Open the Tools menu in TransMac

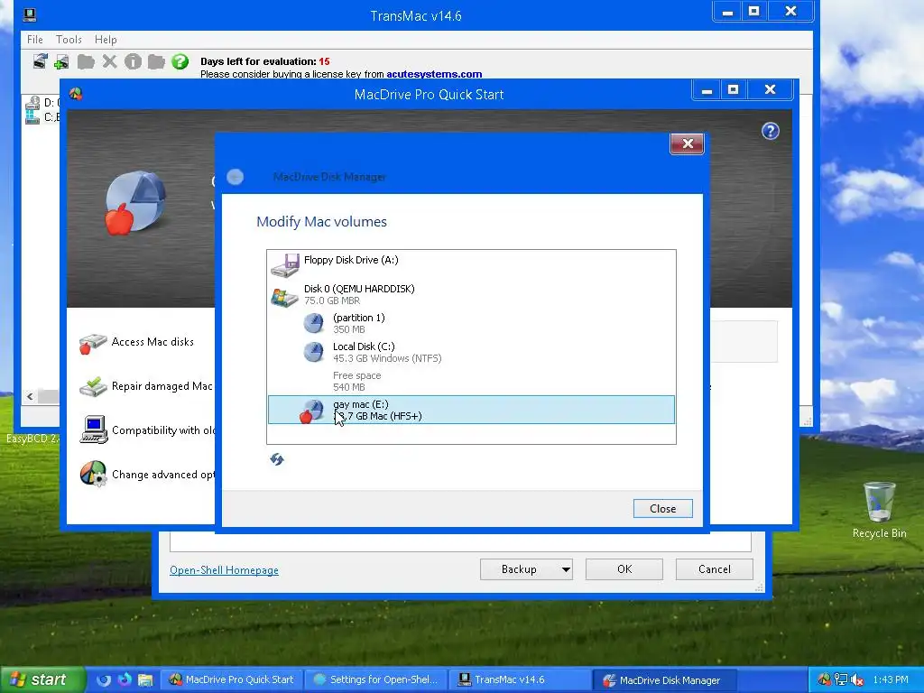point(69,40)
